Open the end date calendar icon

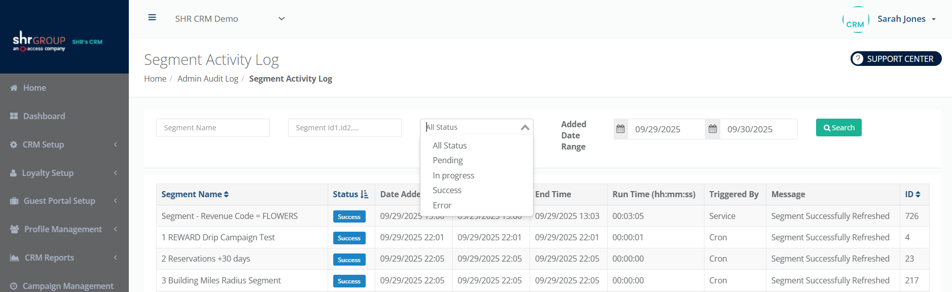[x=713, y=129]
